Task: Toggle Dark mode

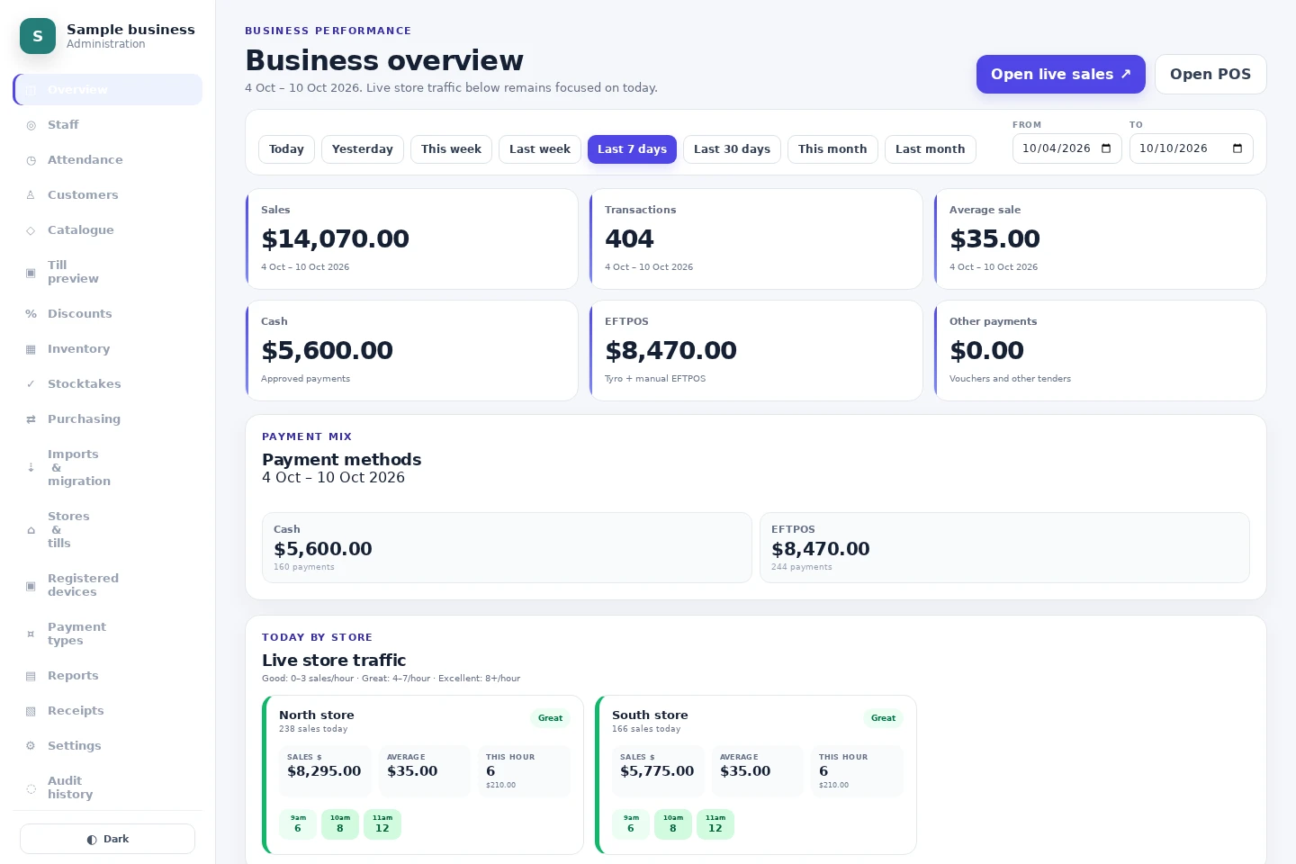Action: coord(107,839)
